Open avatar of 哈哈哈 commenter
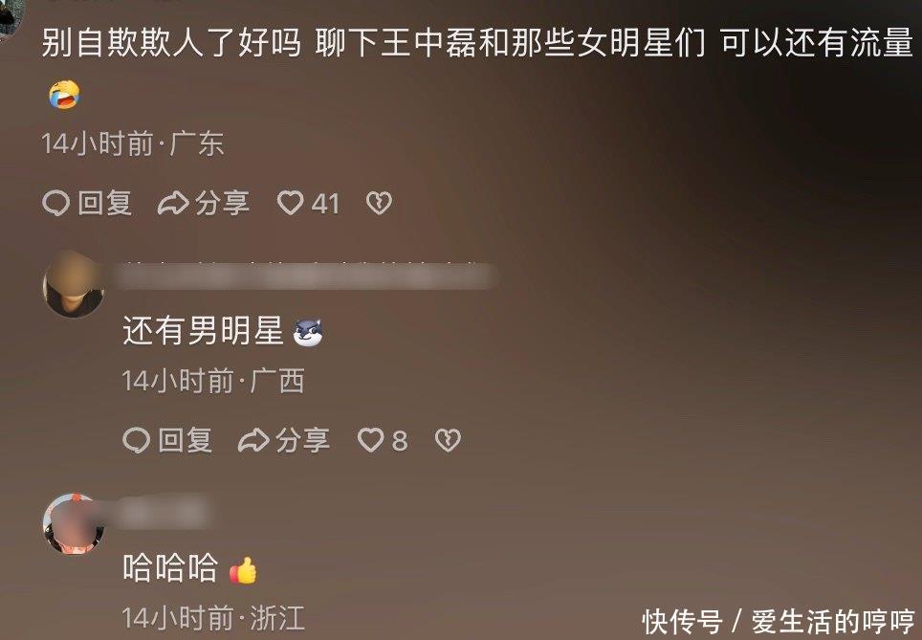This screenshot has width=922, height=640. tap(74, 523)
